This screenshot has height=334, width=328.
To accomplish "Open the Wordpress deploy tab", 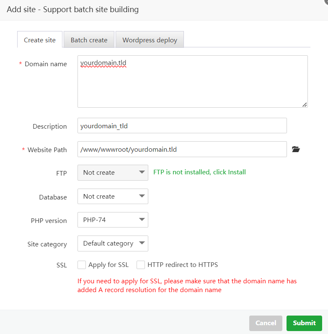I will click(x=150, y=40).
